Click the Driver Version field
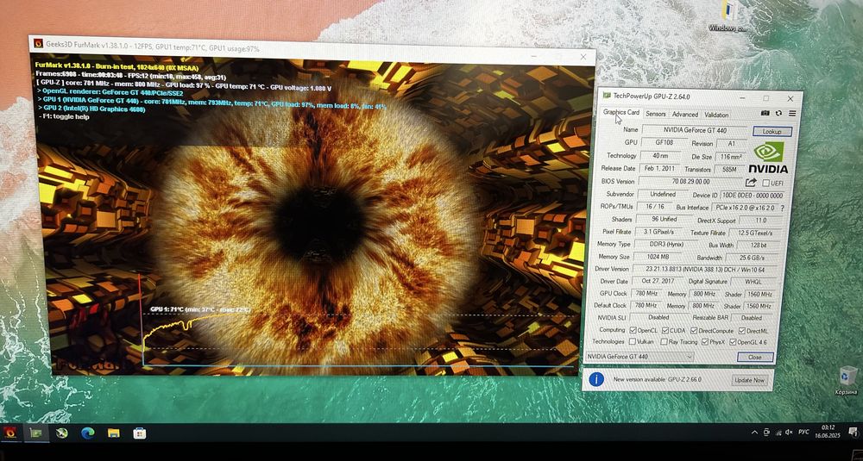The width and height of the screenshot is (863, 461). [704, 269]
